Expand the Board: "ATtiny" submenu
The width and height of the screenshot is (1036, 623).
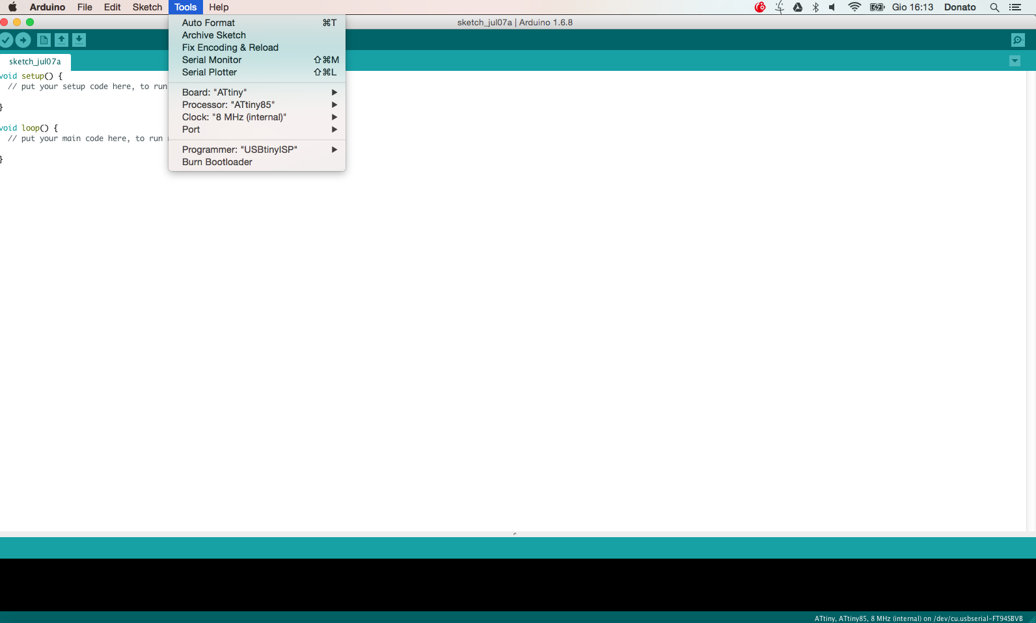[257, 92]
